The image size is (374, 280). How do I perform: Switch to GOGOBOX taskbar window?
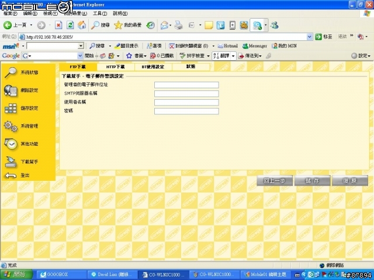pyautogui.click(x=62, y=274)
